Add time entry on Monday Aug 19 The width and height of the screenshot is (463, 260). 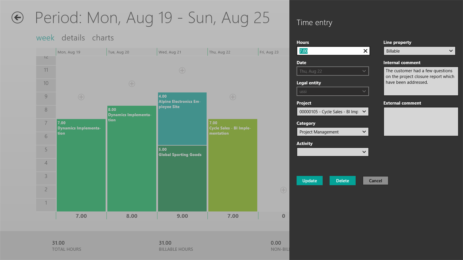[x=81, y=97]
